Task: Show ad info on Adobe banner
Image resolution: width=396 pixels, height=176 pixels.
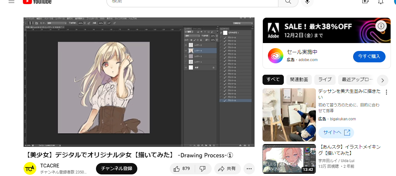Action: (381, 26)
